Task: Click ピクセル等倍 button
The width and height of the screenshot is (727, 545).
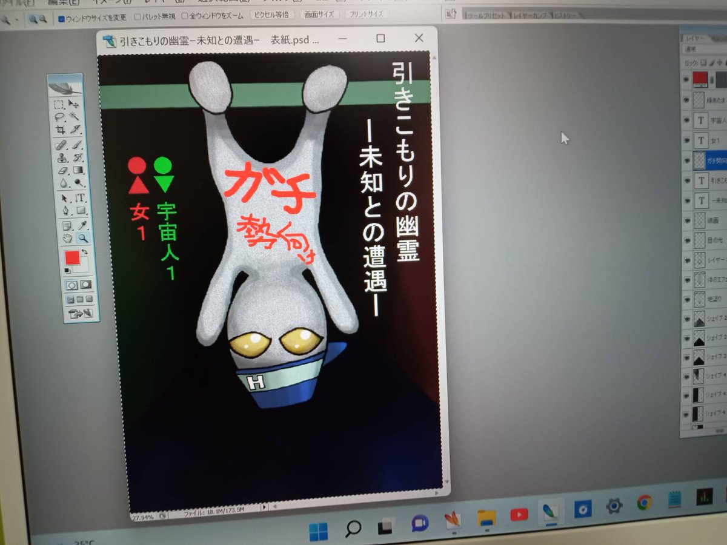Action: [271, 15]
